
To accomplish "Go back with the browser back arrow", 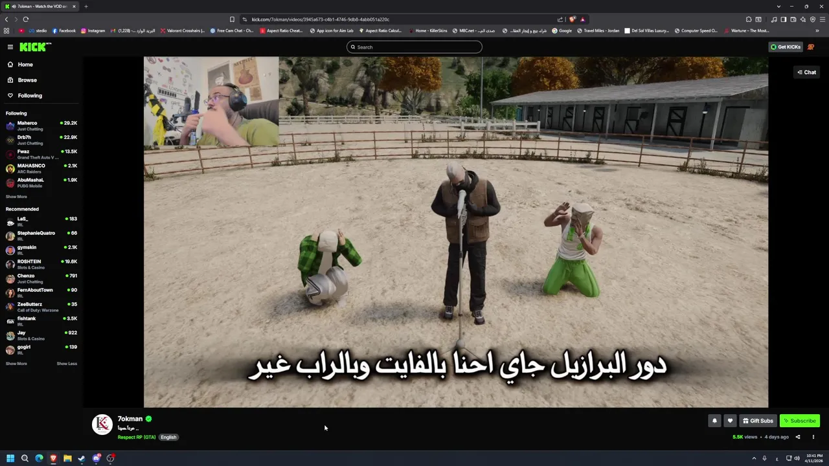I will 6,19.
